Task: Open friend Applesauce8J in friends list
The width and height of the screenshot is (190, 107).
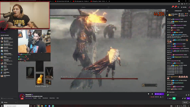Action: pyautogui.click(x=9, y=38)
